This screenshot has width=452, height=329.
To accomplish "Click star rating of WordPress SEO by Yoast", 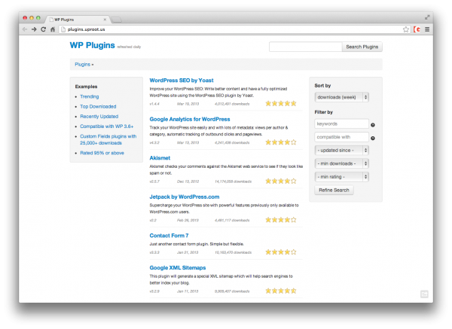I will [281, 103].
